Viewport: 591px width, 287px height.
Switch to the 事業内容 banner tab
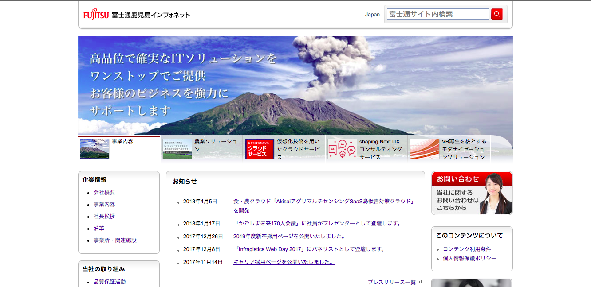click(x=122, y=142)
